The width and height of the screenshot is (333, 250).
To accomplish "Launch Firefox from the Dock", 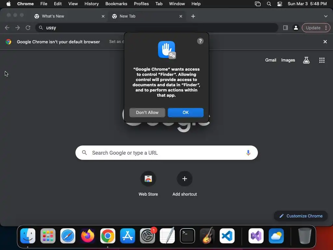I will click(x=88, y=236).
